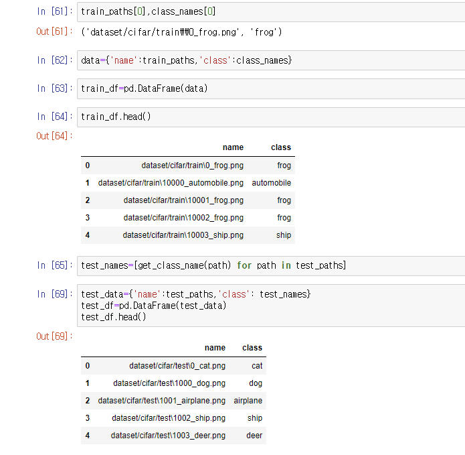Click the Out[61] prompt label
The width and height of the screenshot is (465, 455).
click(55, 31)
